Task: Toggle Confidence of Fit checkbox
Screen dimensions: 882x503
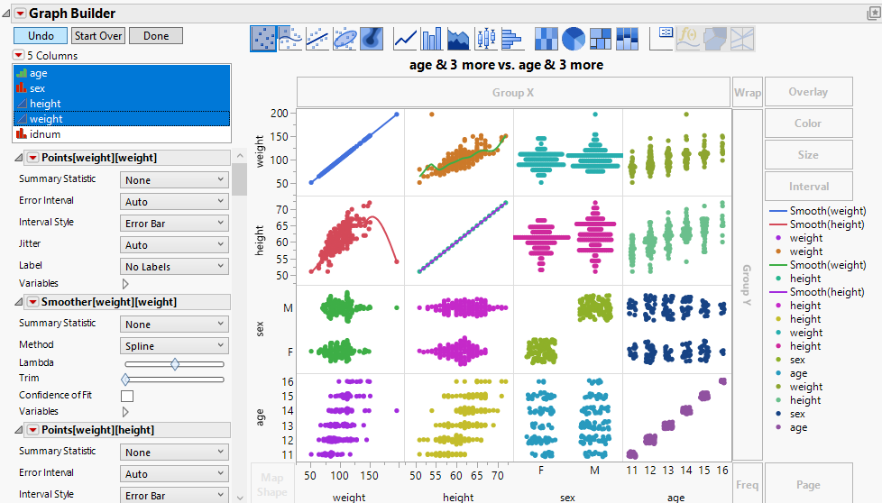Action: coord(127,396)
